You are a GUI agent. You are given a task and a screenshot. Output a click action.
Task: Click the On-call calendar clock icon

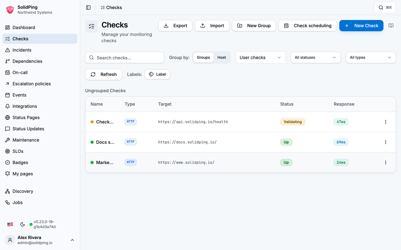pyautogui.click(x=8, y=72)
